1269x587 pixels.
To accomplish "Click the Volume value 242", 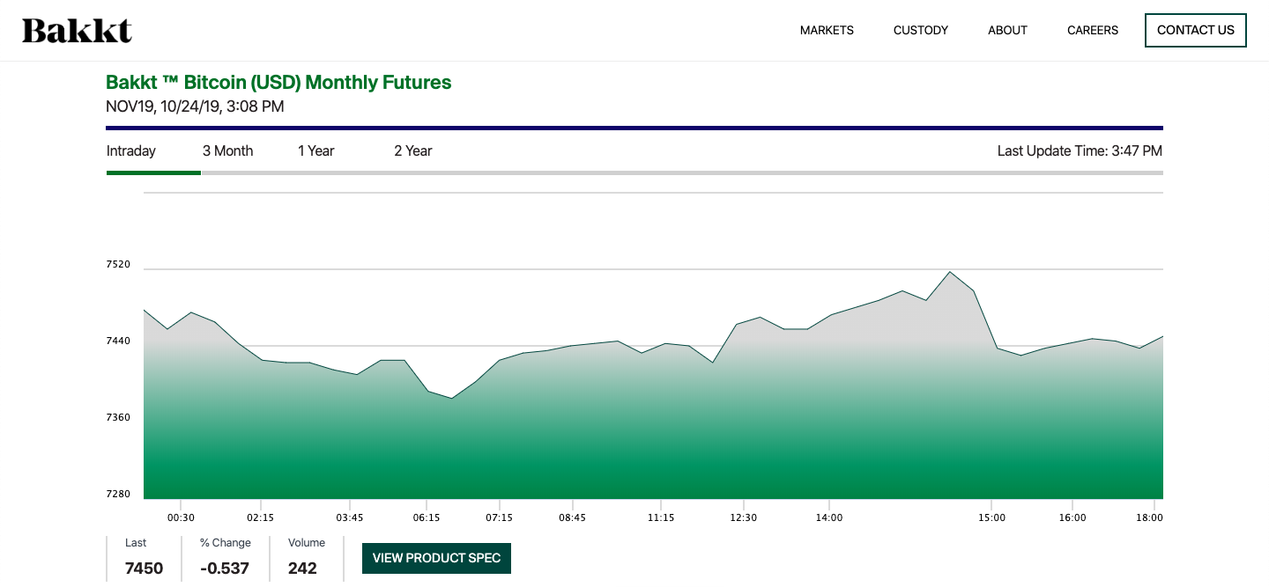I will point(302,569).
